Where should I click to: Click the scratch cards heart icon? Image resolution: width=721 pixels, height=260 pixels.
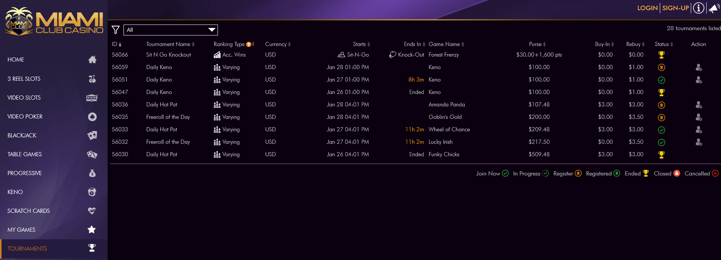pos(92,211)
